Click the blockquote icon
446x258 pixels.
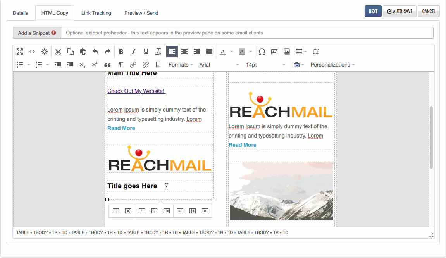107,65
